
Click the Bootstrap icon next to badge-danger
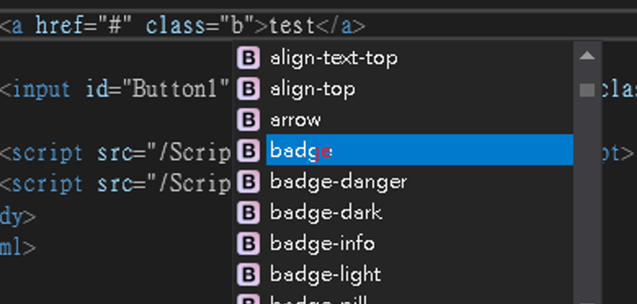[x=248, y=182]
